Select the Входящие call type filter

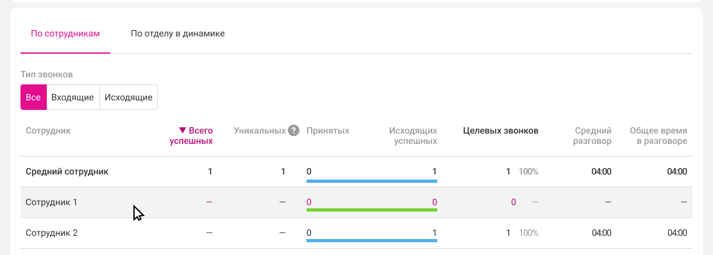pyautogui.click(x=72, y=97)
